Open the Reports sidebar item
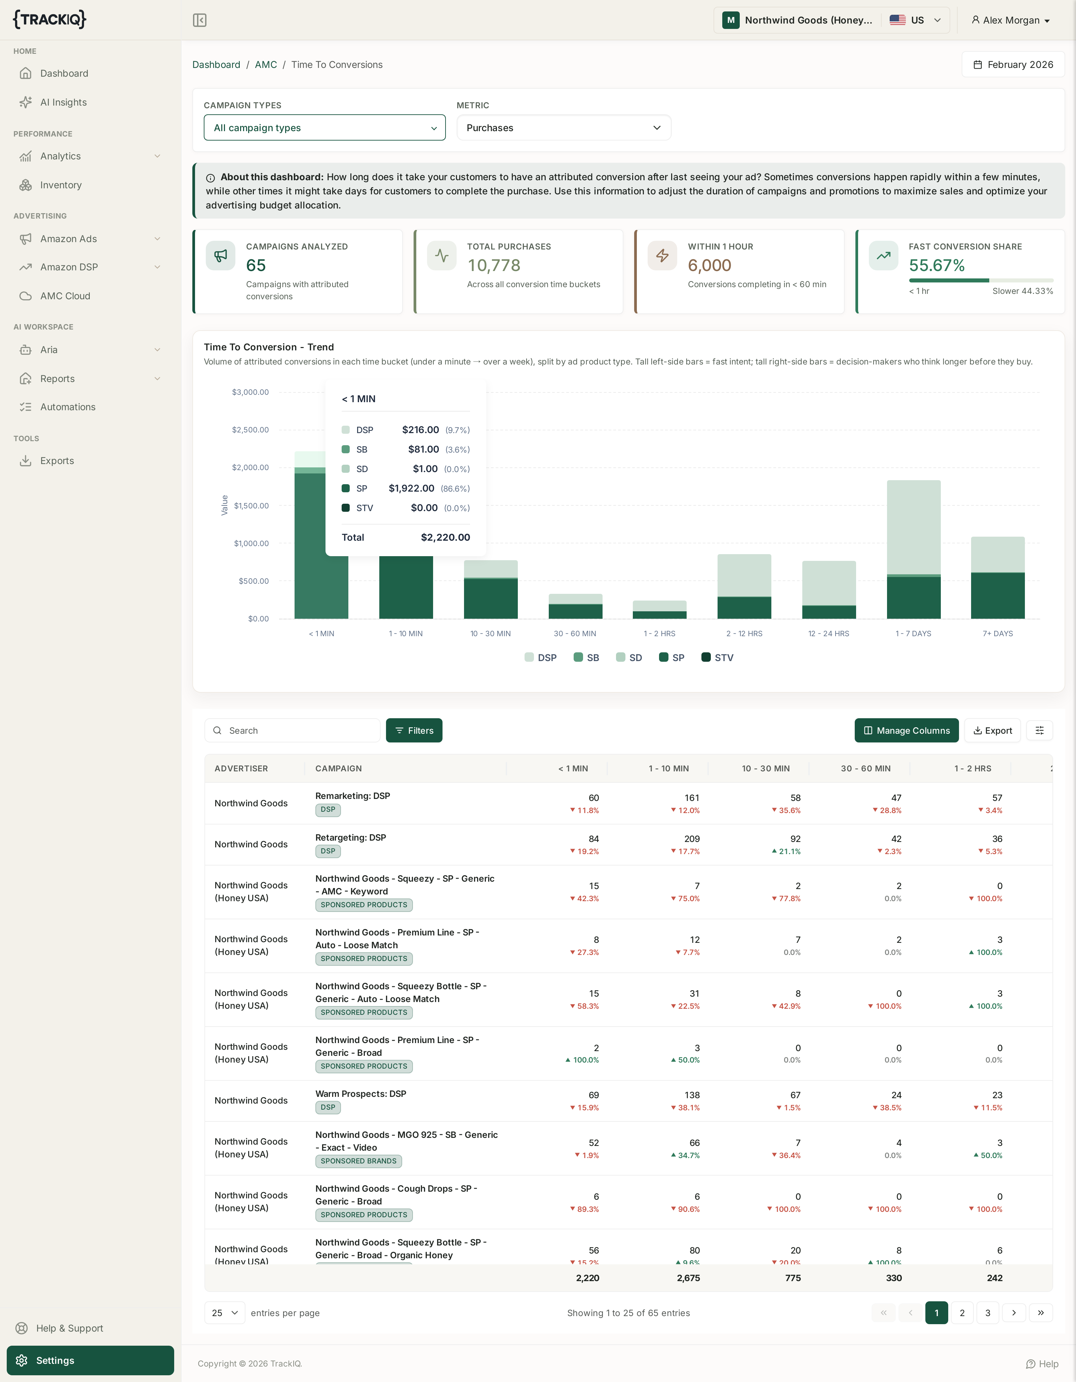This screenshot has width=1076, height=1382. pos(90,378)
